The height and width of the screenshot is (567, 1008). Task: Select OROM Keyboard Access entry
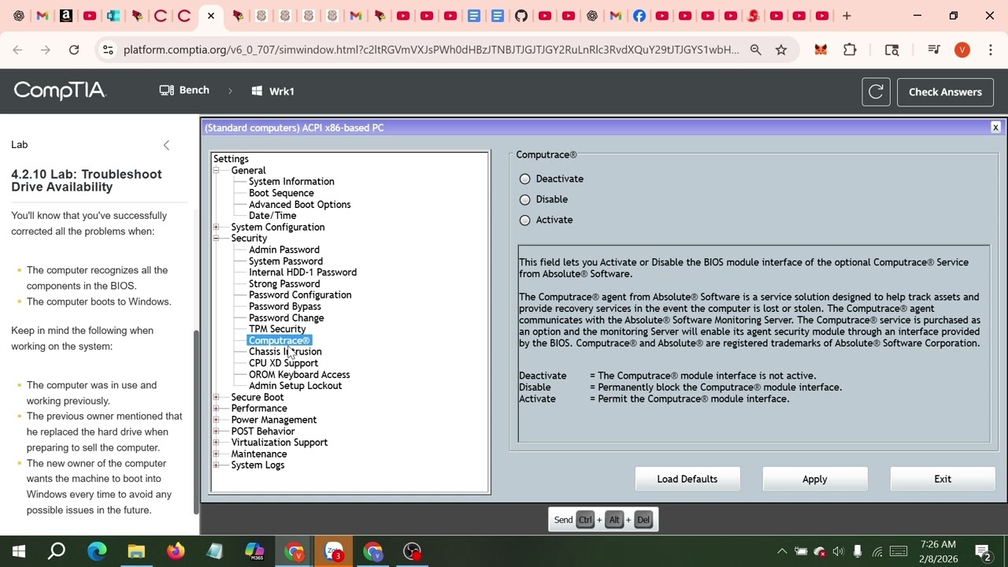pyautogui.click(x=299, y=374)
